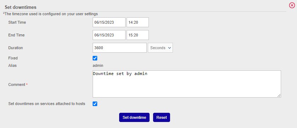
Task: Click the 'Set downtimes' heading
Action: (x=21, y=7)
